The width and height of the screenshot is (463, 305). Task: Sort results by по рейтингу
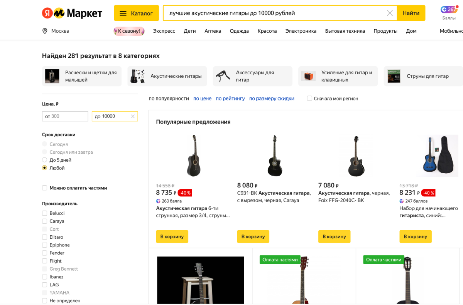pyautogui.click(x=230, y=98)
